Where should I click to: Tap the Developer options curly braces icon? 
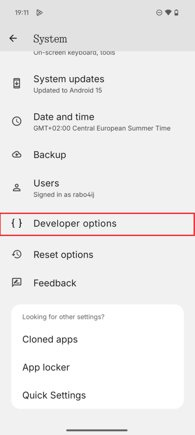click(x=17, y=223)
